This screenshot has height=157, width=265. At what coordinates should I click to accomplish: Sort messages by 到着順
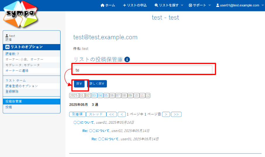tap(77, 114)
